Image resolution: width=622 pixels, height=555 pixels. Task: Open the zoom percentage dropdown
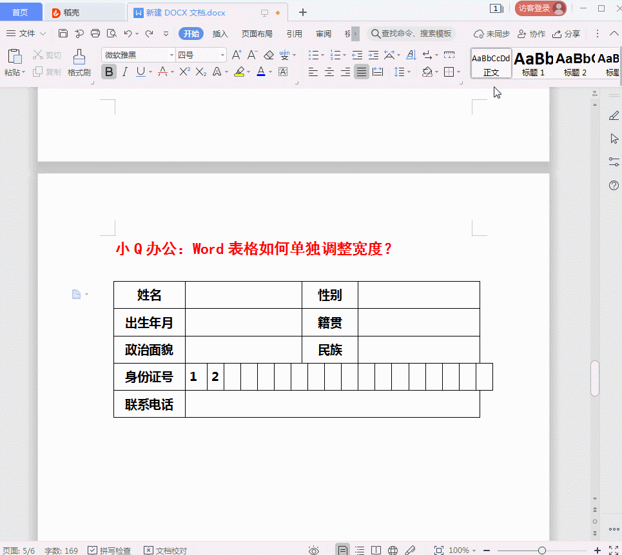click(474, 550)
